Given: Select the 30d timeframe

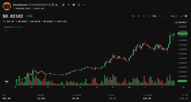Looking at the screenshot, I should coord(154,16).
